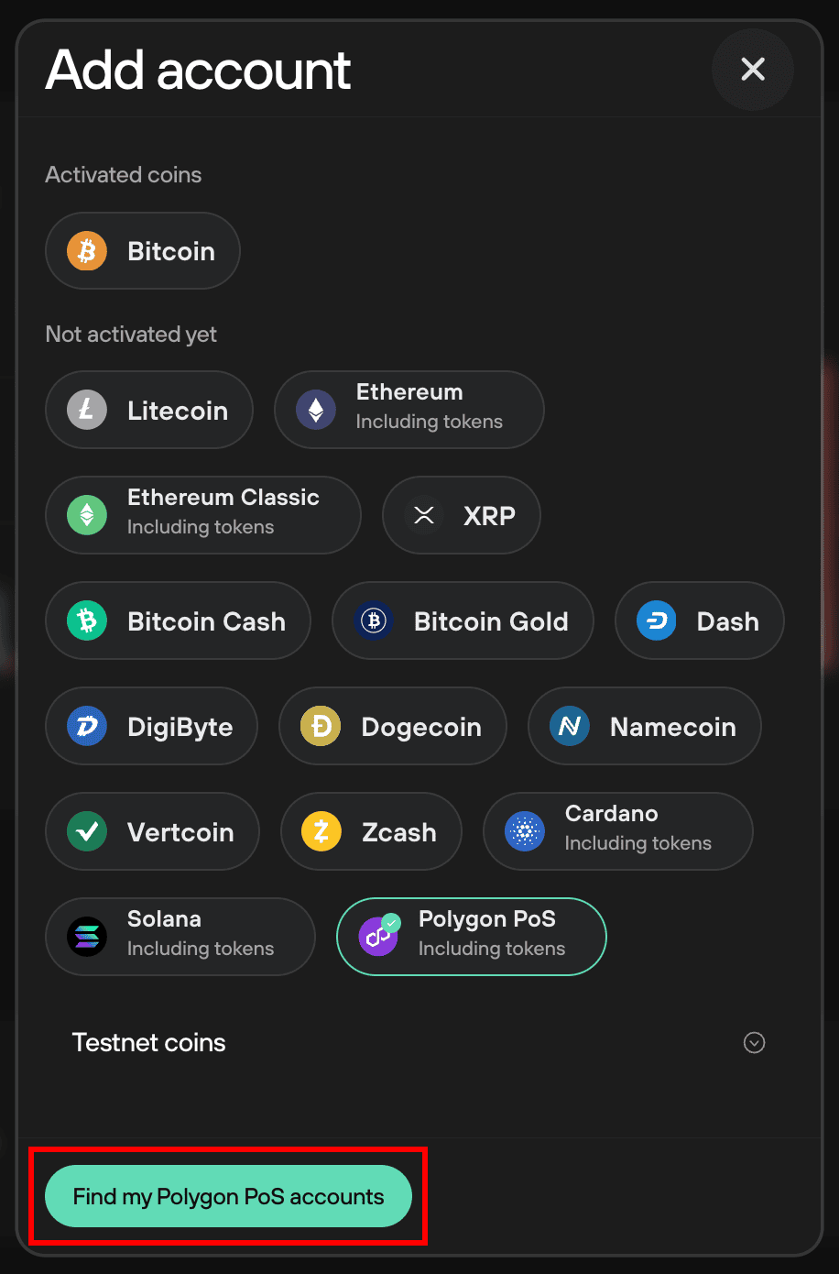
Task: Click Find my Polygon PoS accounts
Action: coord(228,1196)
